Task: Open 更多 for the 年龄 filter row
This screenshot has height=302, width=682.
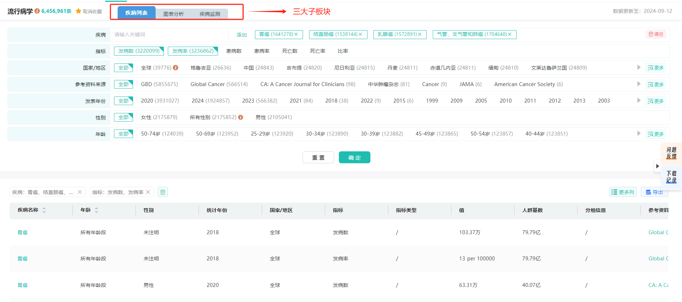Action: tap(655, 134)
